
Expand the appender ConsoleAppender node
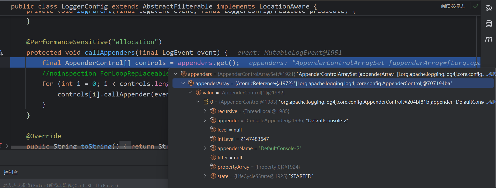point(205,120)
